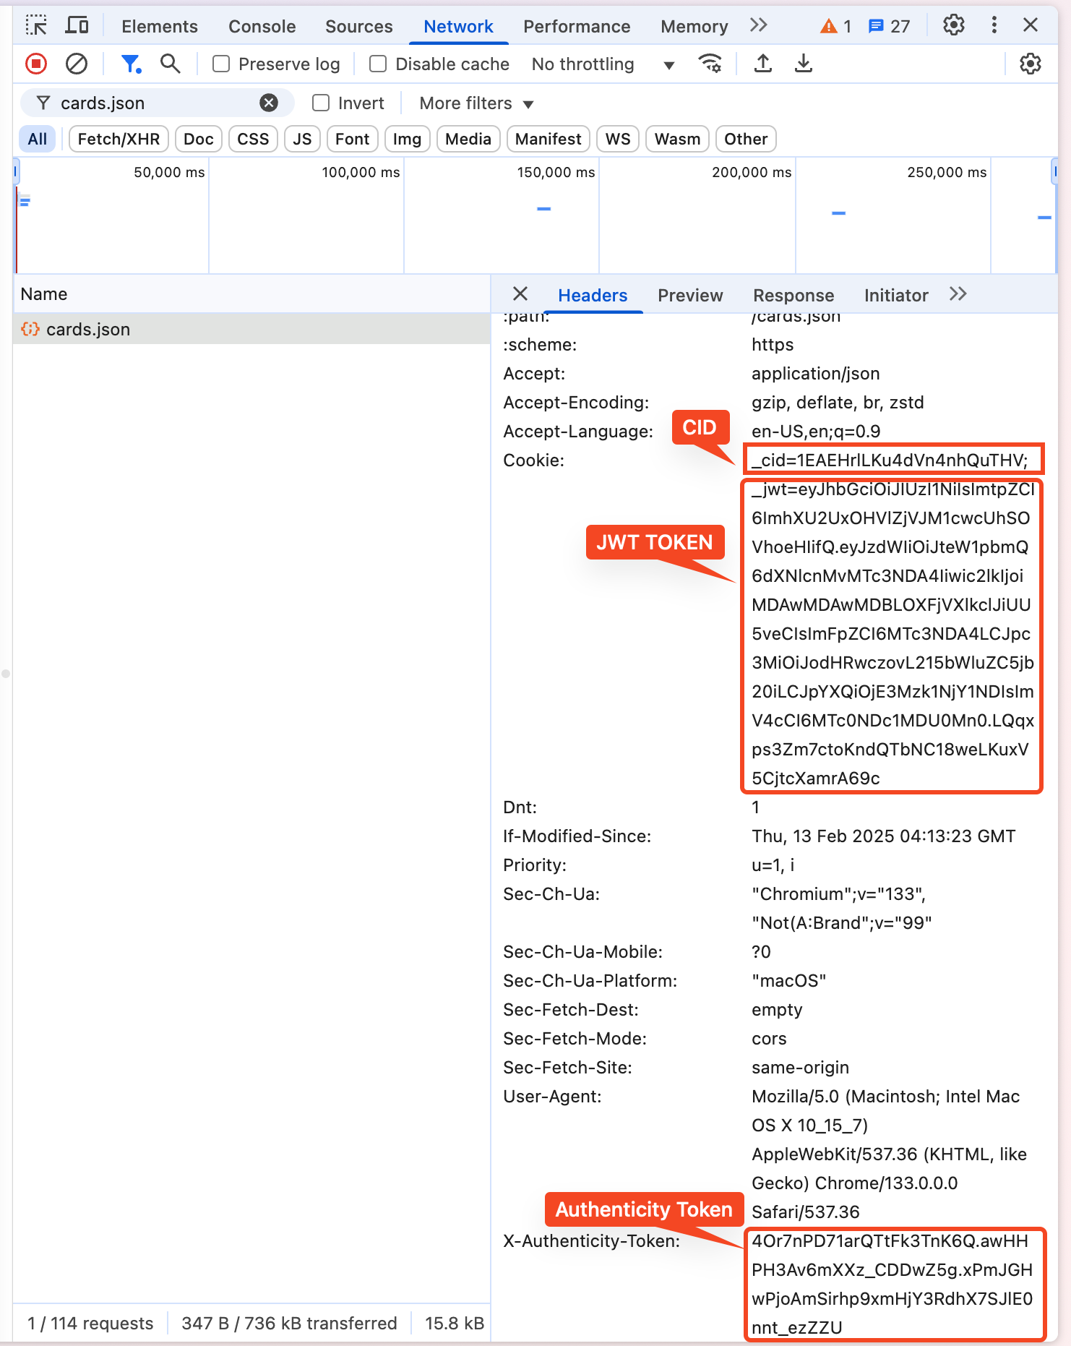Open the 27 console messages indicator
This screenshot has height=1346, width=1071.
(x=889, y=27)
